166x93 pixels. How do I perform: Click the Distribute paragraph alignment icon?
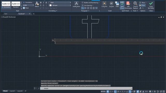pos(96,8)
